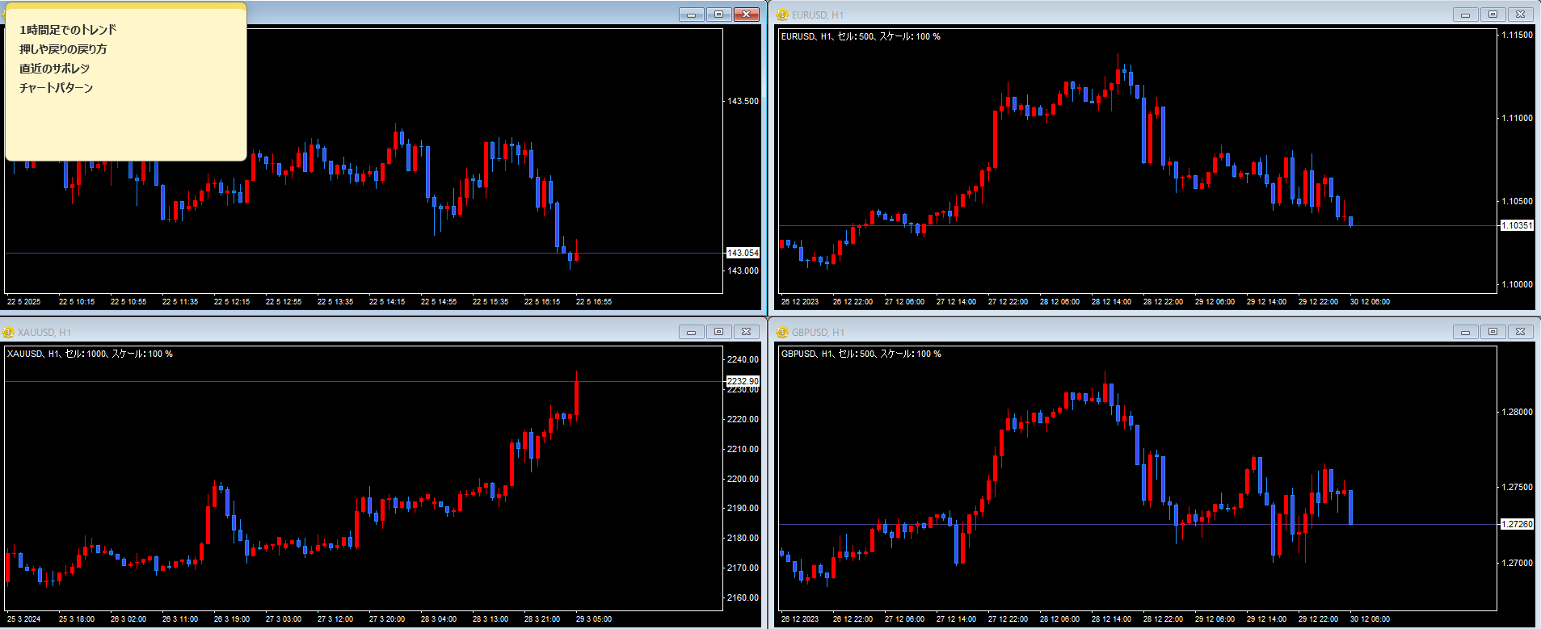Click note line '押しや戻りの戻り方'
Viewport: 1541px width, 629px height.
click(63, 49)
